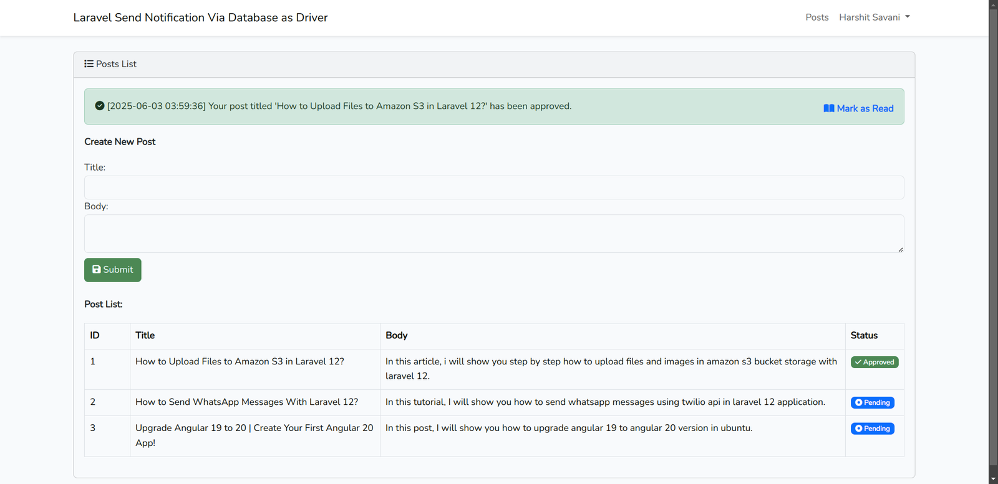This screenshot has height=484, width=998.
Task: Submit the new post form
Action: coord(113,270)
